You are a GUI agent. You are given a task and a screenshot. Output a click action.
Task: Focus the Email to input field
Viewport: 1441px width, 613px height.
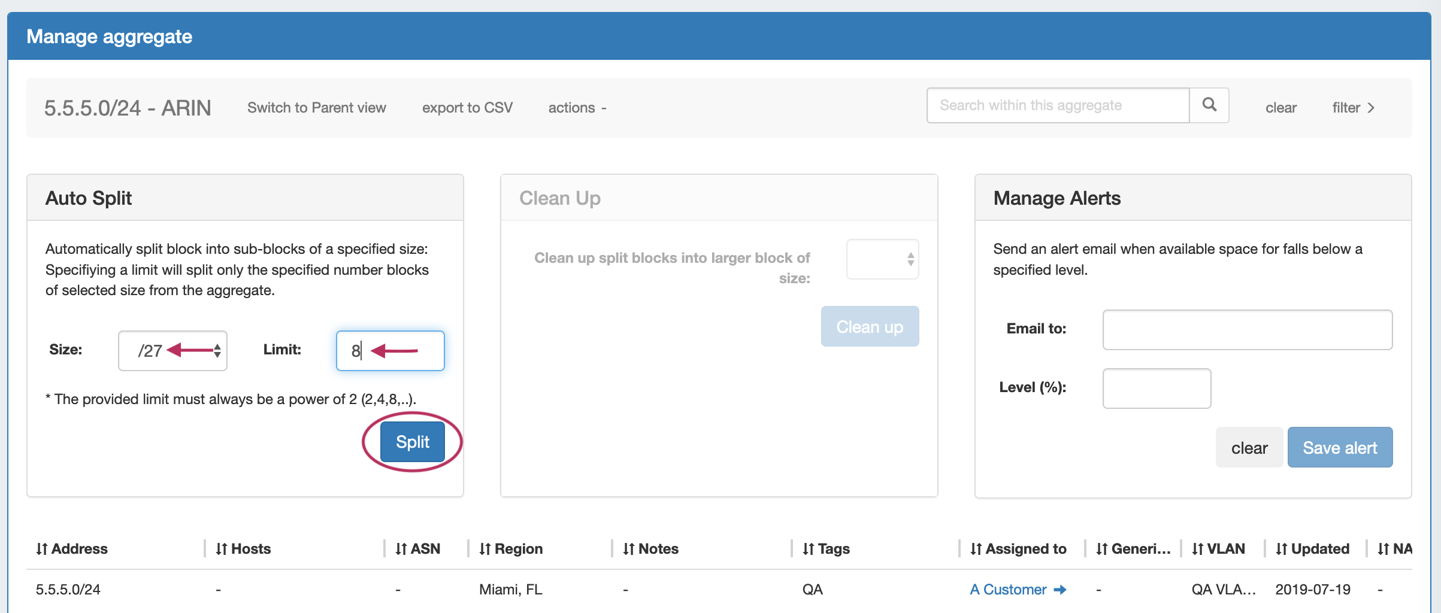1247,330
